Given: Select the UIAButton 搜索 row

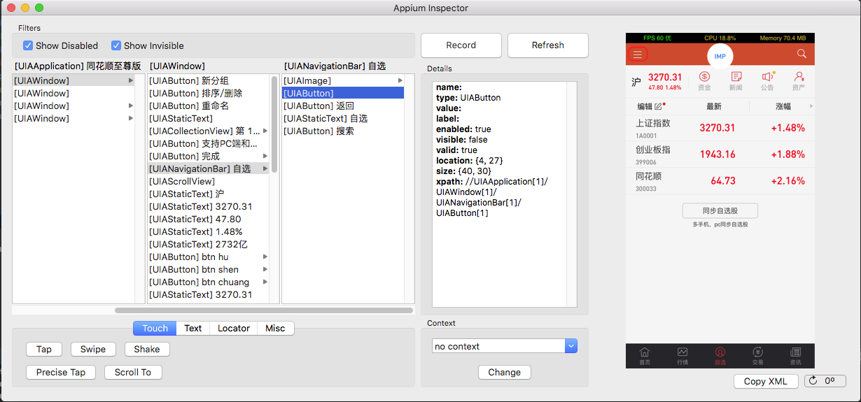Looking at the screenshot, I should tap(343, 131).
